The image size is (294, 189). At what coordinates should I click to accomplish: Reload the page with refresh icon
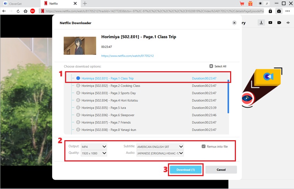[18, 11]
